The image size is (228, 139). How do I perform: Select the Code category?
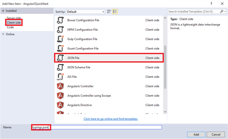click(10, 27)
